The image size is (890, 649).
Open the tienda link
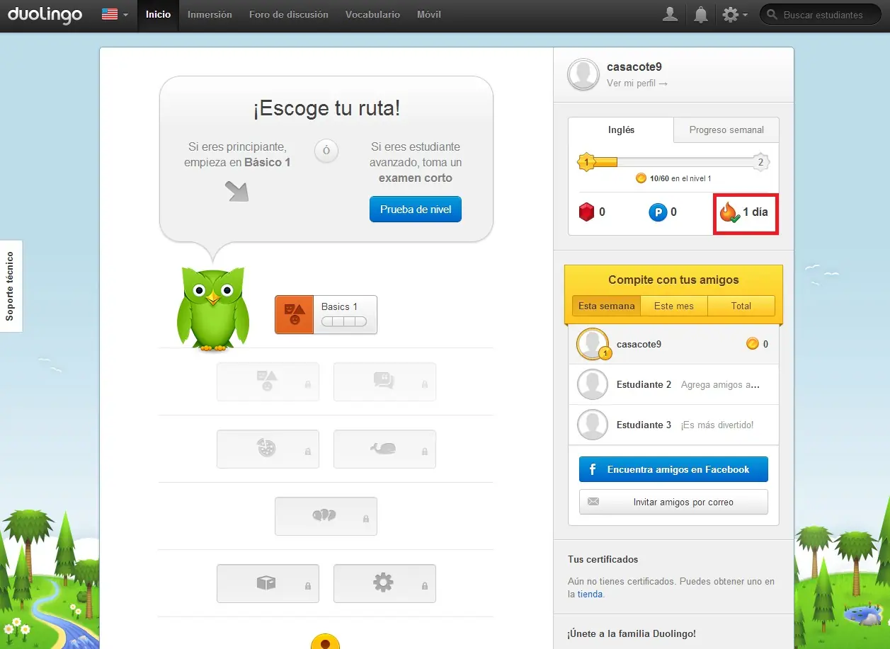(x=590, y=595)
